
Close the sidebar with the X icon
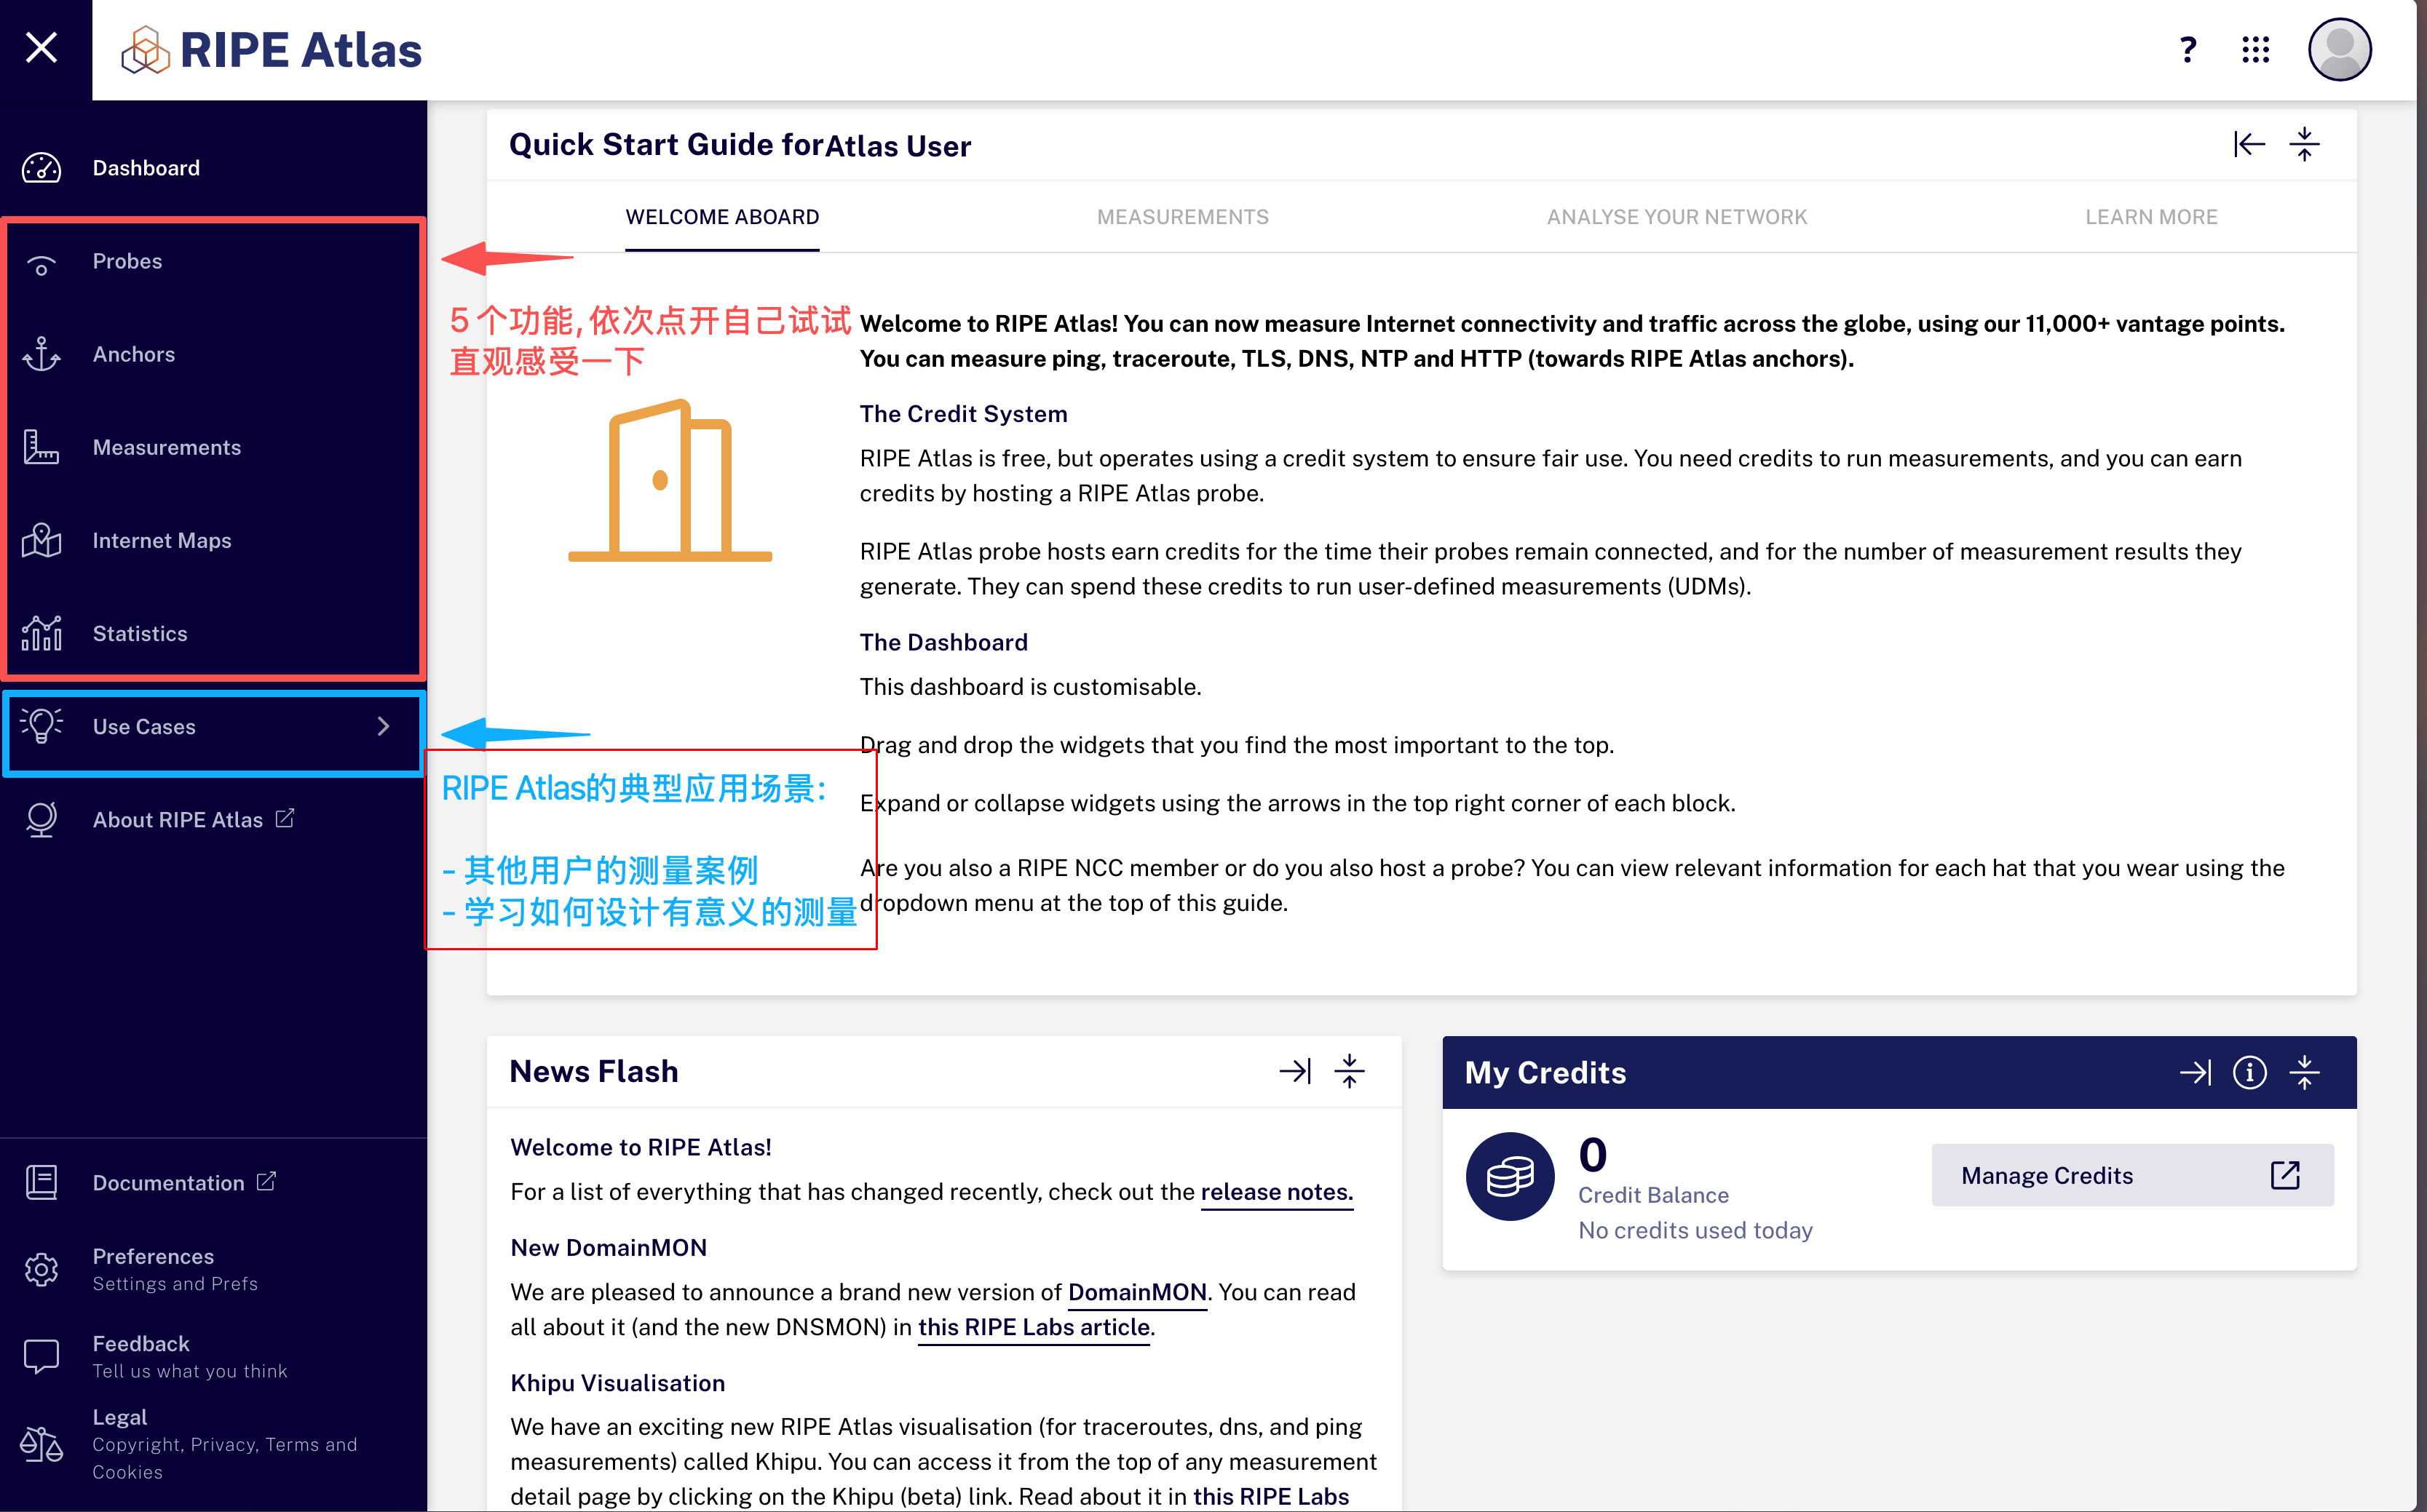pyautogui.click(x=42, y=47)
